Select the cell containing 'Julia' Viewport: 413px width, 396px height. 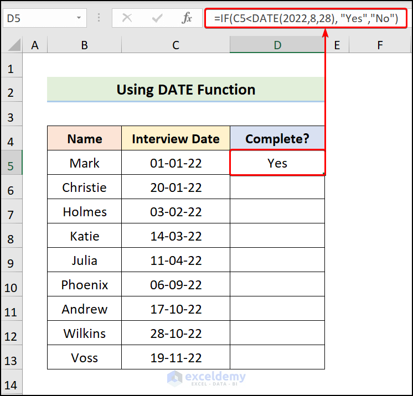coord(84,260)
